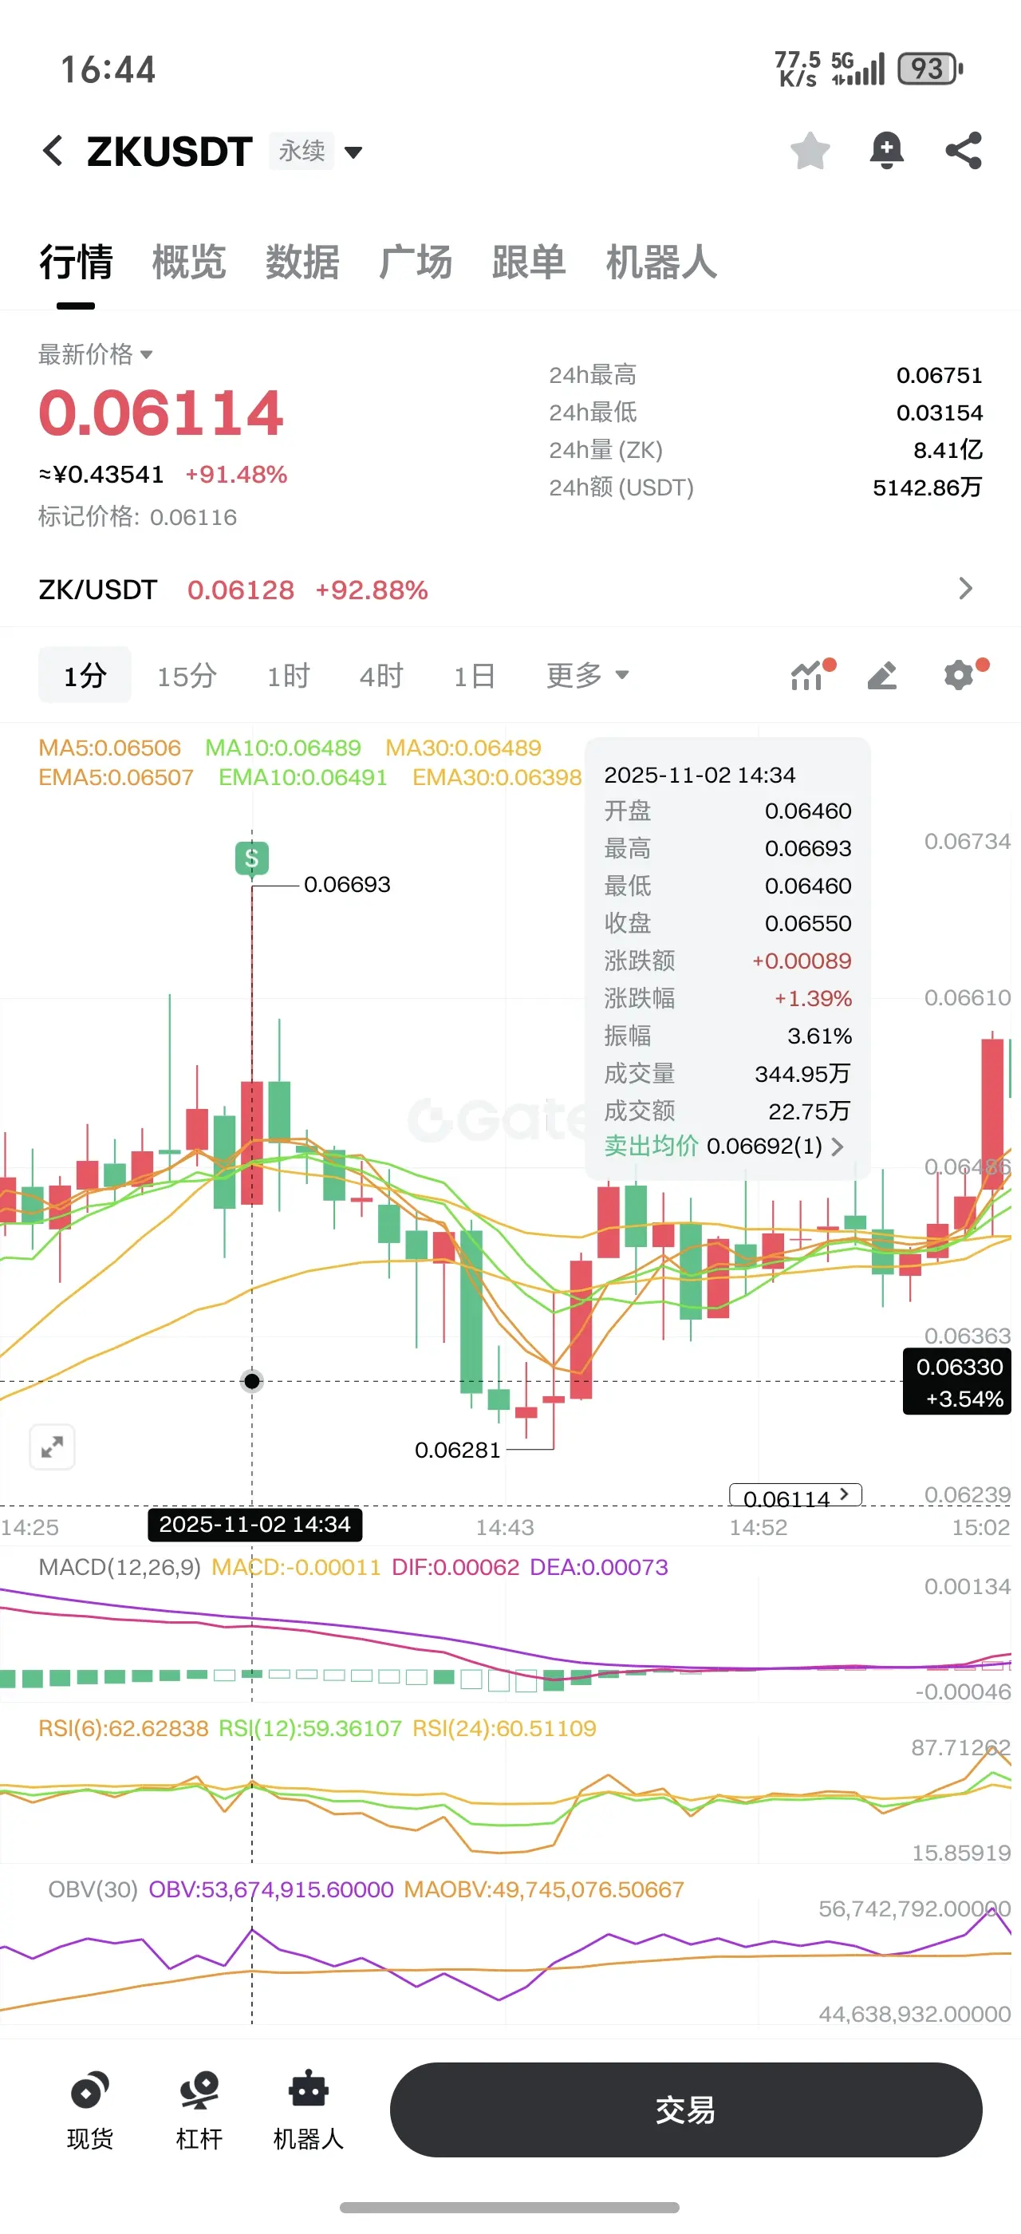The image size is (1021, 2234).
Task: Tap MACD(12,26,9) indicator label
Action: pos(120,1567)
